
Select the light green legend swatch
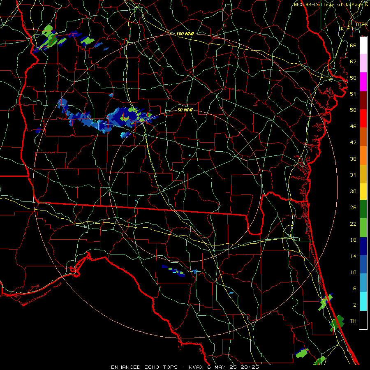point(363,228)
